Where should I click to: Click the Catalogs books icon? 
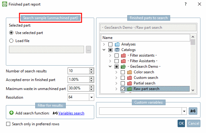(117, 50)
